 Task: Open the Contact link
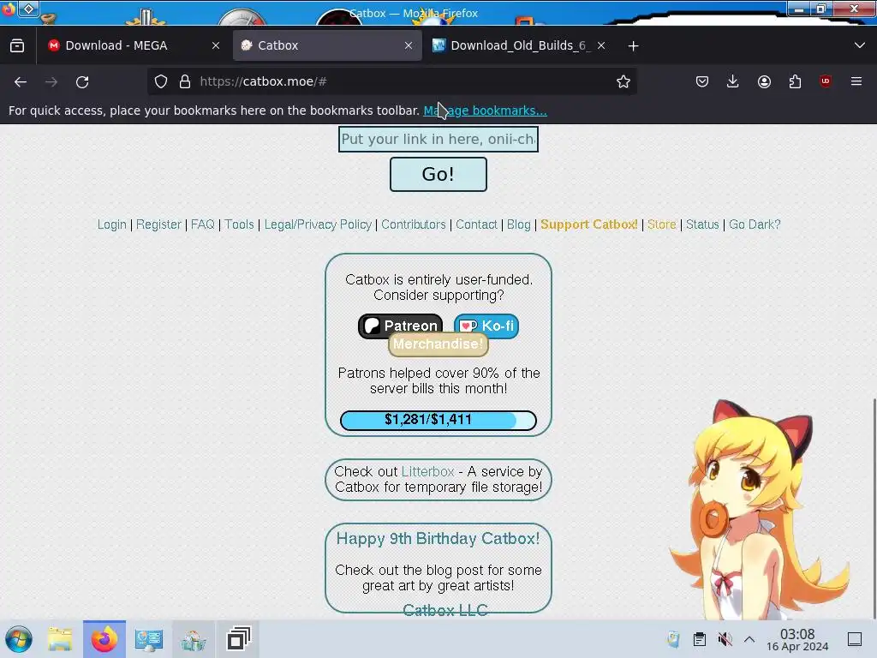pos(476,224)
